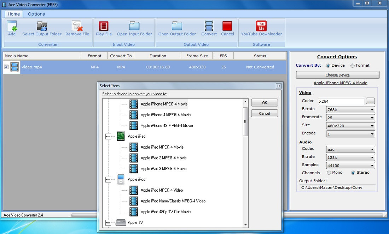This screenshot has width=389, height=234.
Task: Open the Encode dropdown
Action: coord(350,134)
